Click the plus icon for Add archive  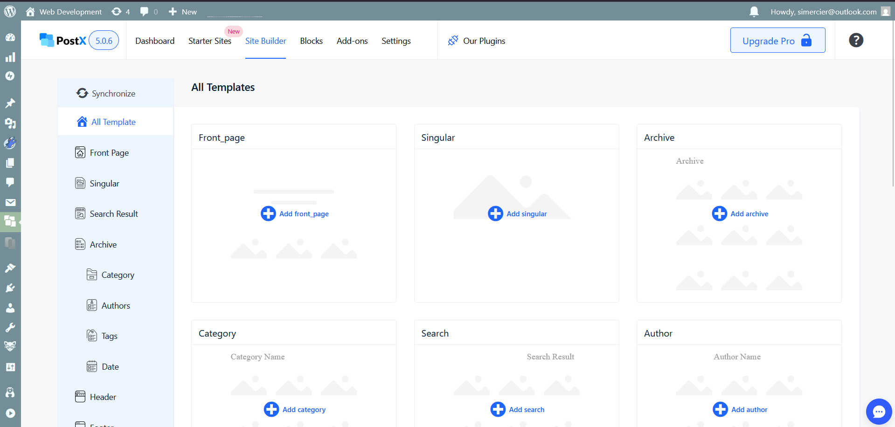719,213
